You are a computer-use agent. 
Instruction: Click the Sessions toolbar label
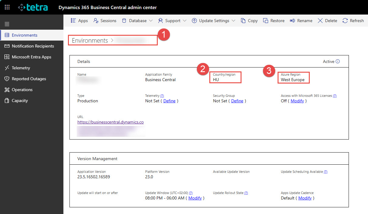(108, 21)
